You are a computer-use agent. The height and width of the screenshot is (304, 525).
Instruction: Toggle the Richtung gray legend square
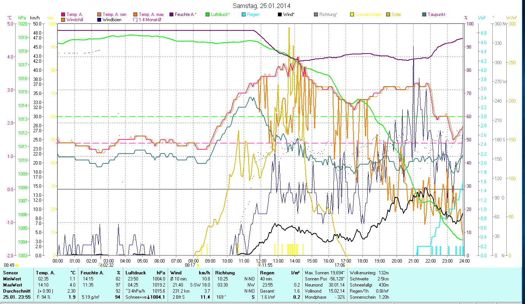316,14
